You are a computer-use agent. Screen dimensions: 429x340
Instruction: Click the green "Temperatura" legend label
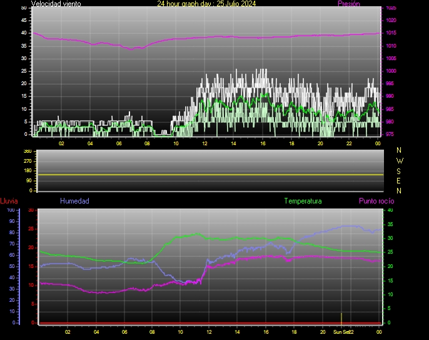point(303,201)
